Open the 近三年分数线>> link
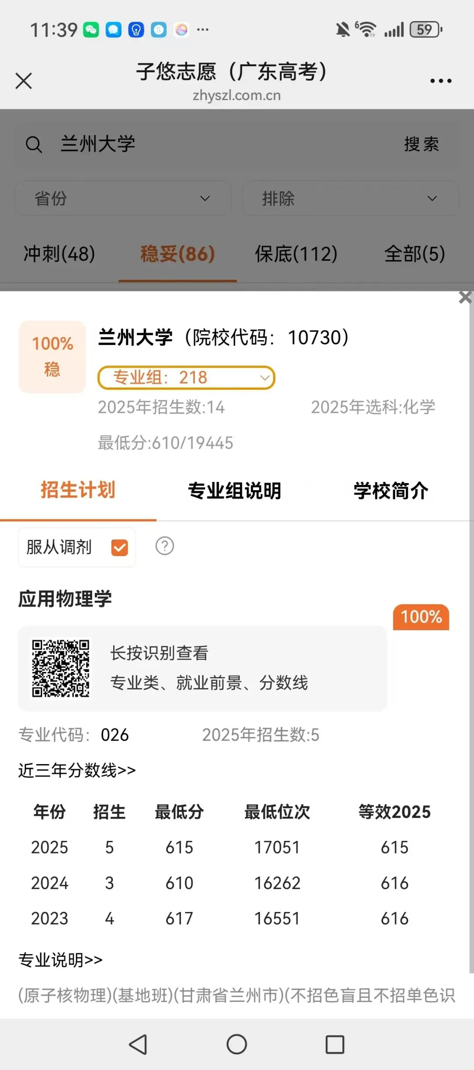The height and width of the screenshot is (1070, 474). click(x=77, y=770)
